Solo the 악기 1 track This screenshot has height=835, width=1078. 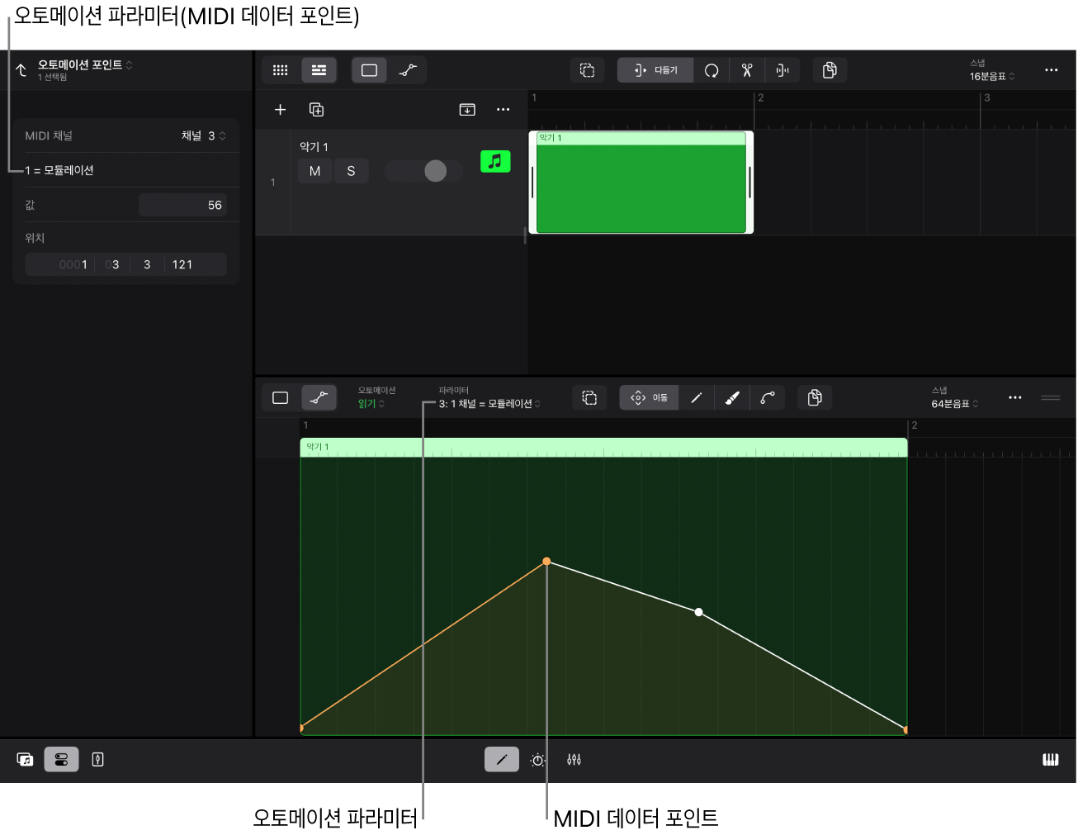pyautogui.click(x=351, y=171)
